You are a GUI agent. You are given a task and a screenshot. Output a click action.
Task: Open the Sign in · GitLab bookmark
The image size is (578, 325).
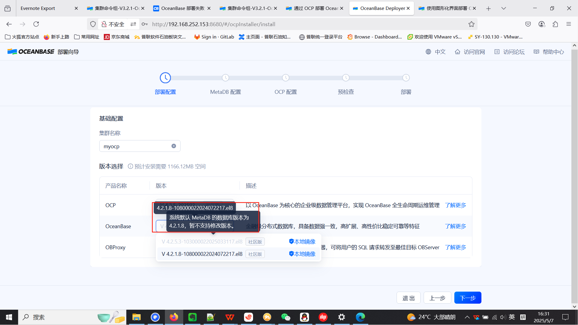tap(214, 37)
